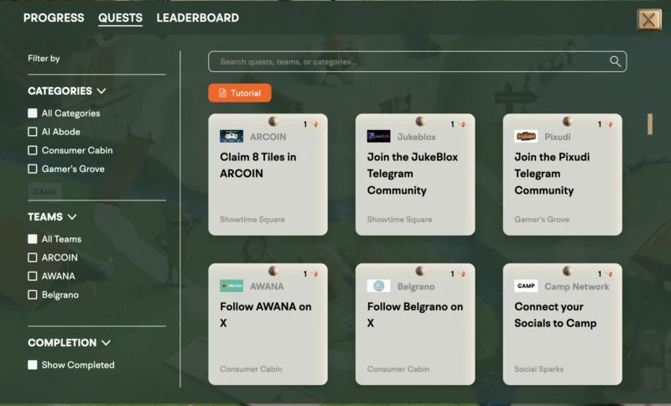Close the quests panel with the X button
This screenshot has width=671, height=406.
tap(648, 19)
